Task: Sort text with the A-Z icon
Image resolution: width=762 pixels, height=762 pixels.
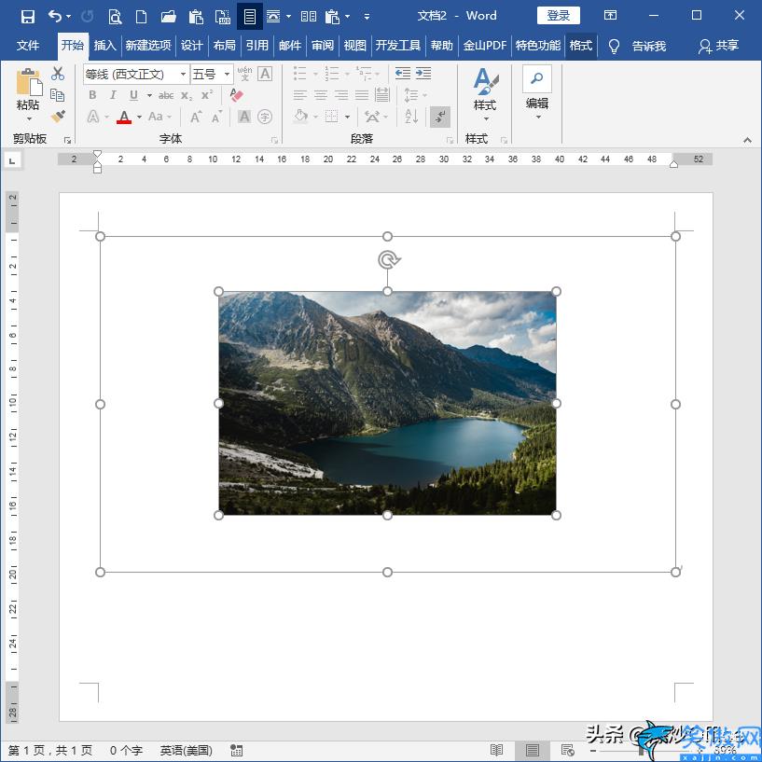Action: (411, 117)
